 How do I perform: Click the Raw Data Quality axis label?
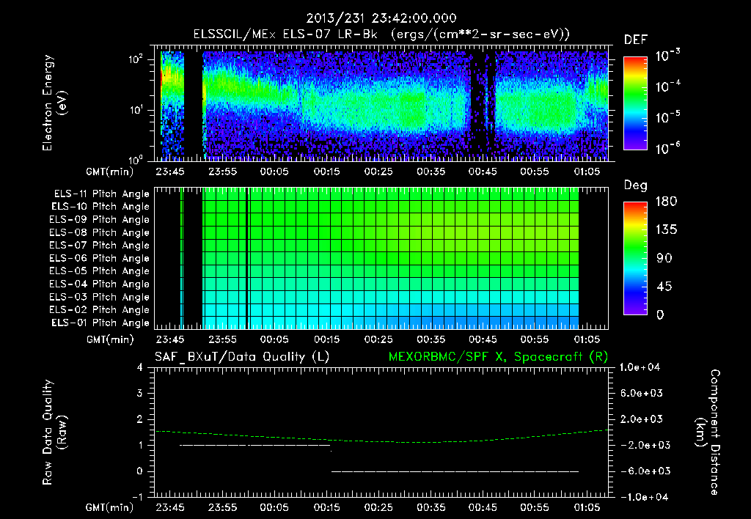coord(54,432)
